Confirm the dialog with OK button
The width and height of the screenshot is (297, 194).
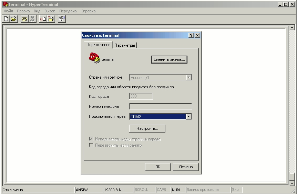coord(158,167)
